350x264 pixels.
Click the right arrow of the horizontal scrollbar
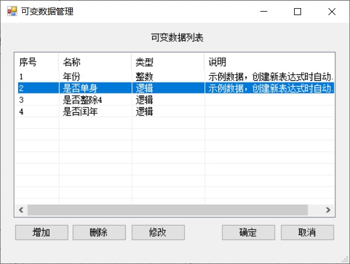(x=328, y=210)
